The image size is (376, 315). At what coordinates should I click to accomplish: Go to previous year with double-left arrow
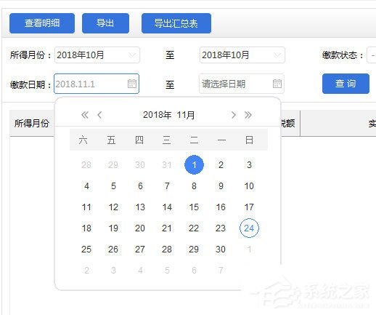(x=85, y=115)
